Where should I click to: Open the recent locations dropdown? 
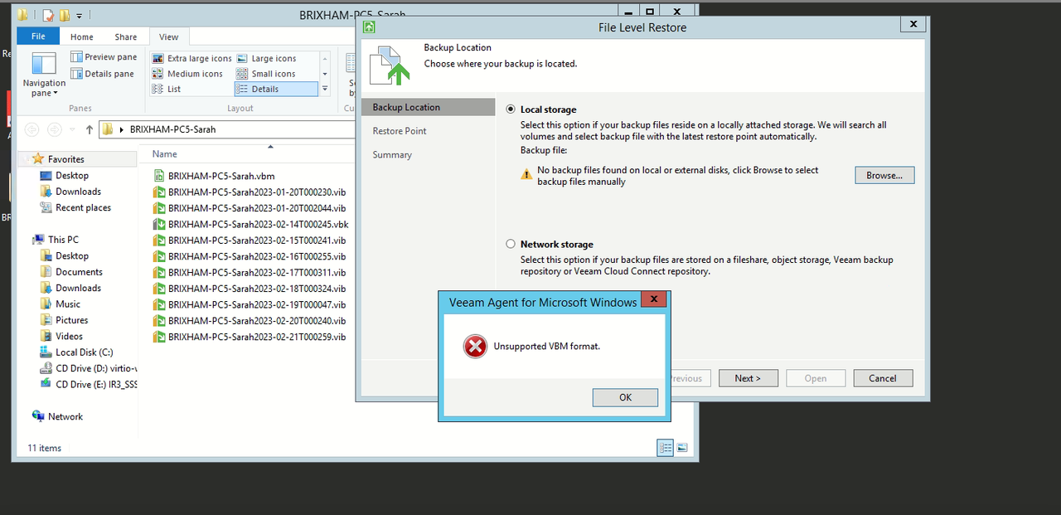click(x=72, y=130)
